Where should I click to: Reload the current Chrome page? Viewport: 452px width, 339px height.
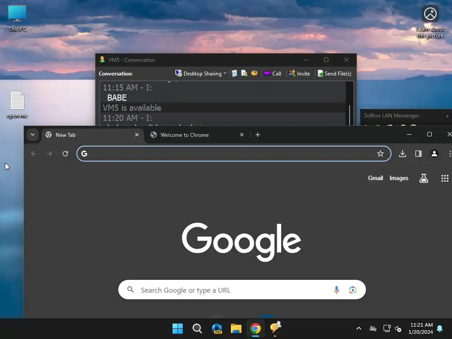65,154
